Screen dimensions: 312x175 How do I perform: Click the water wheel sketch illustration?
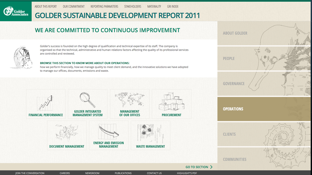[x=22, y=57]
